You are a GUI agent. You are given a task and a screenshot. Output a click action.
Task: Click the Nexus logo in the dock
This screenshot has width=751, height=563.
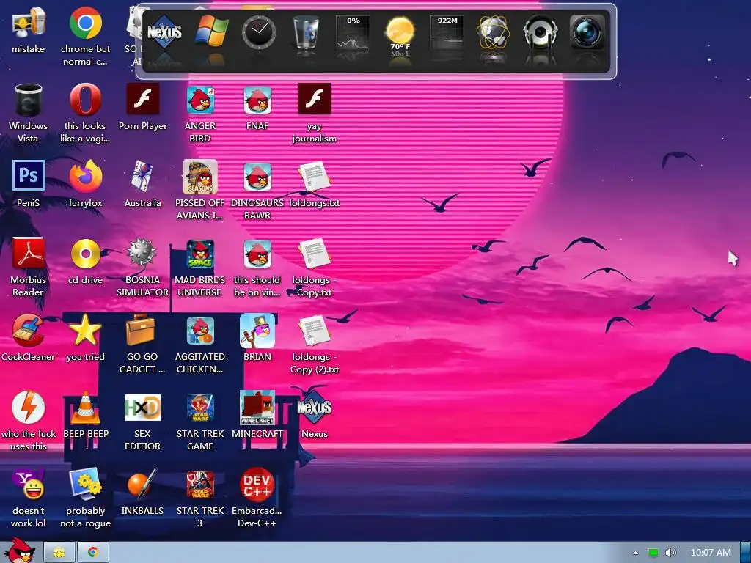point(164,32)
